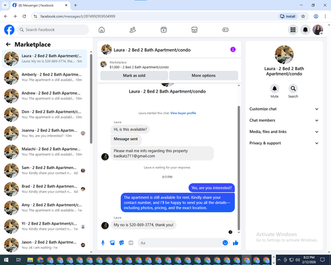The width and height of the screenshot is (331, 265).
Task: Open Andrew conversation in chat list
Action: tap(44, 96)
